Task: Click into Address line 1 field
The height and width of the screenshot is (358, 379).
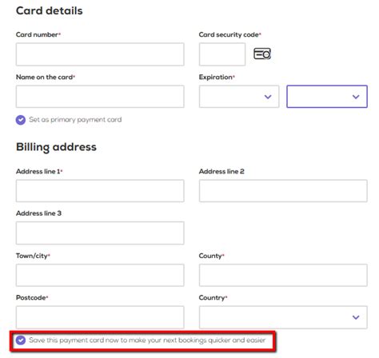Action: tap(100, 191)
